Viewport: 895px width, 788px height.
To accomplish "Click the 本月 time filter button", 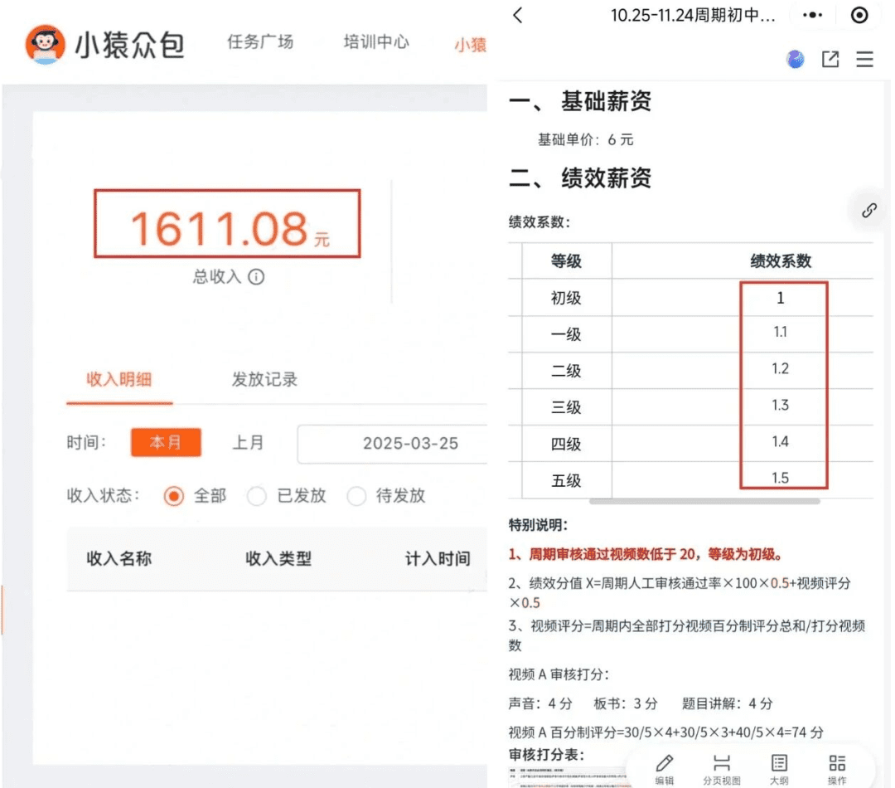I will coord(166,443).
